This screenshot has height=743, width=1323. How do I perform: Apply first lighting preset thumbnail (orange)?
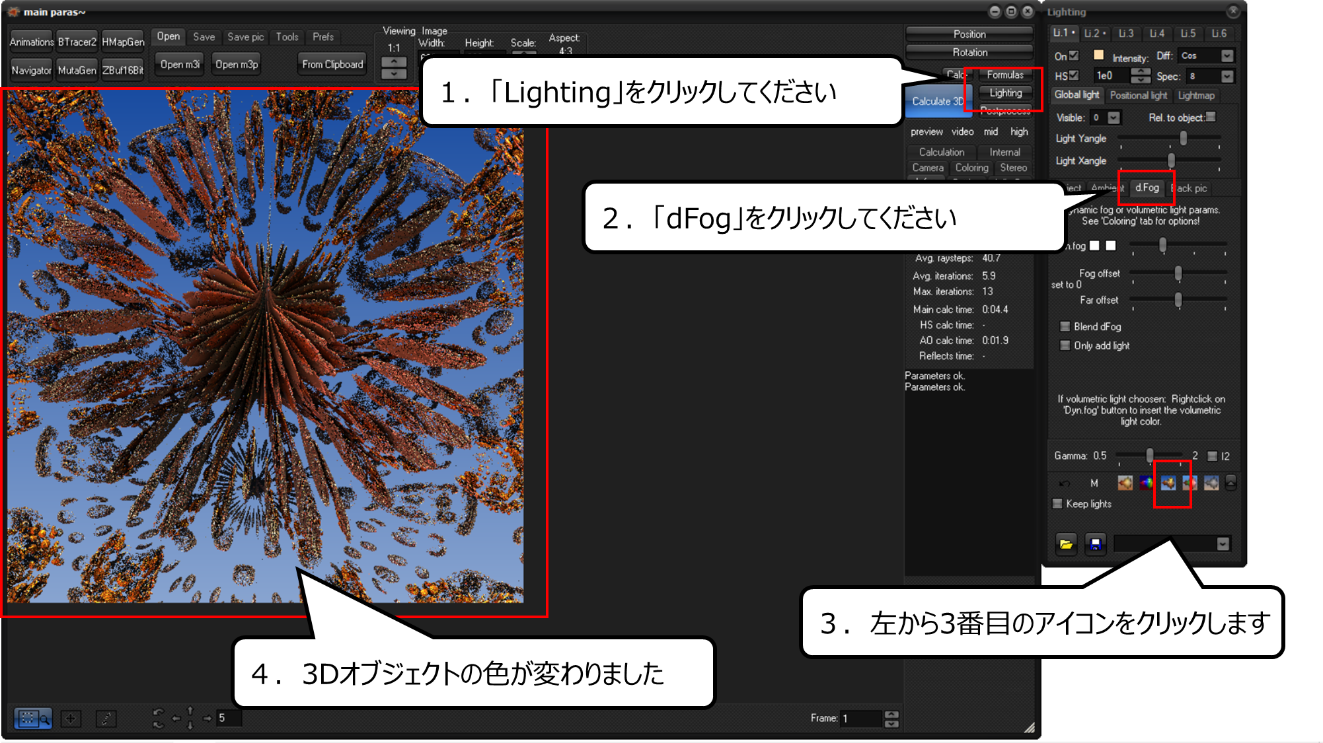(x=1125, y=483)
